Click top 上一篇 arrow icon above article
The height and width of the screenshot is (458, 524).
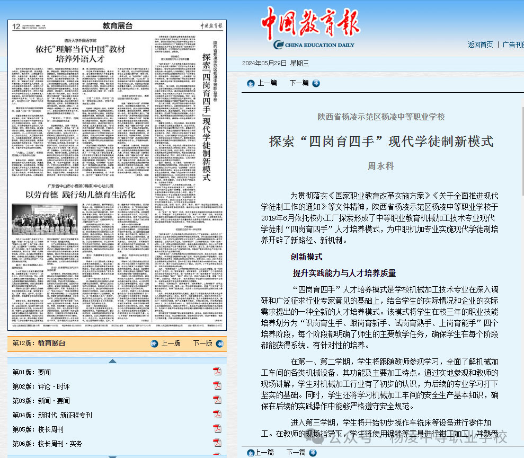pos(251,83)
